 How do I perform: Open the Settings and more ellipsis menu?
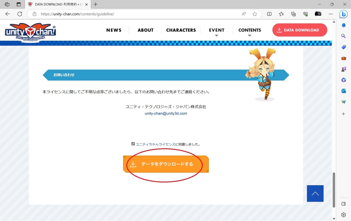tap(331, 14)
